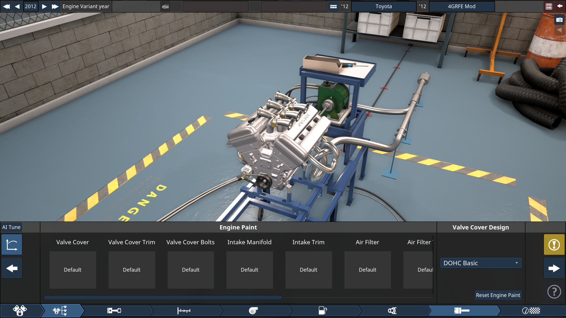Viewport: 566px width, 318px height.
Task: Switch to the exhaust headers tab
Action: (x=392, y=311)
